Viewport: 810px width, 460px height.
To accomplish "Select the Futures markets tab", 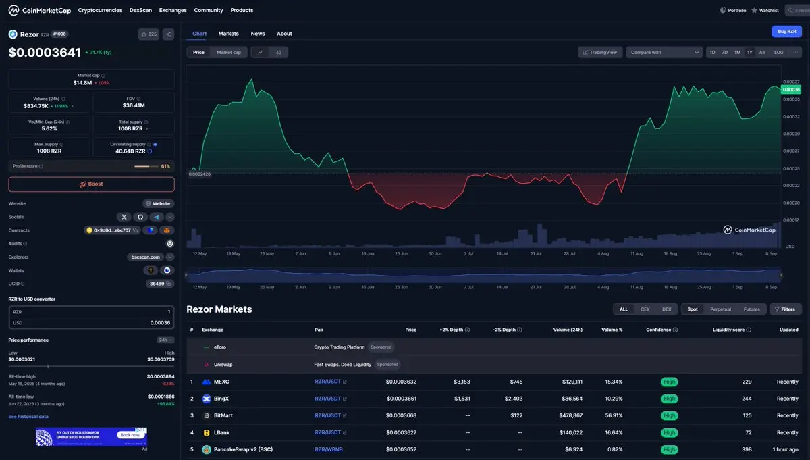I will (751, 309).
